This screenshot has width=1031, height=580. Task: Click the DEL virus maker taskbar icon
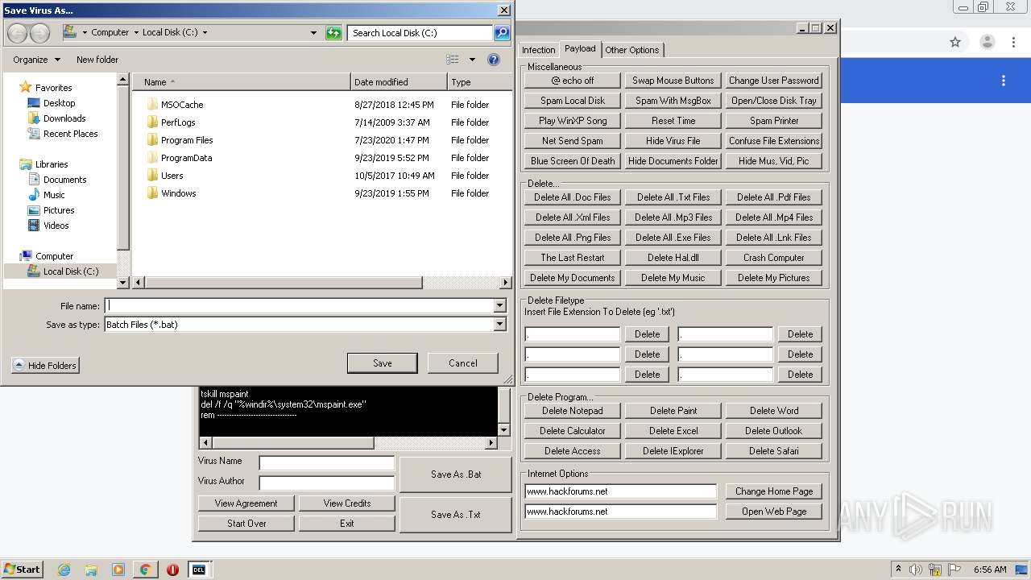tap(198, 570)
